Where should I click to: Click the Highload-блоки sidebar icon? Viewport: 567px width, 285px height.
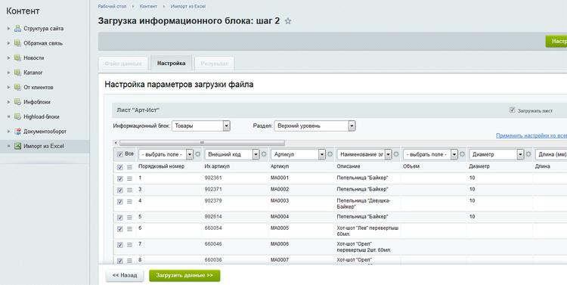[x=17, y=117]
